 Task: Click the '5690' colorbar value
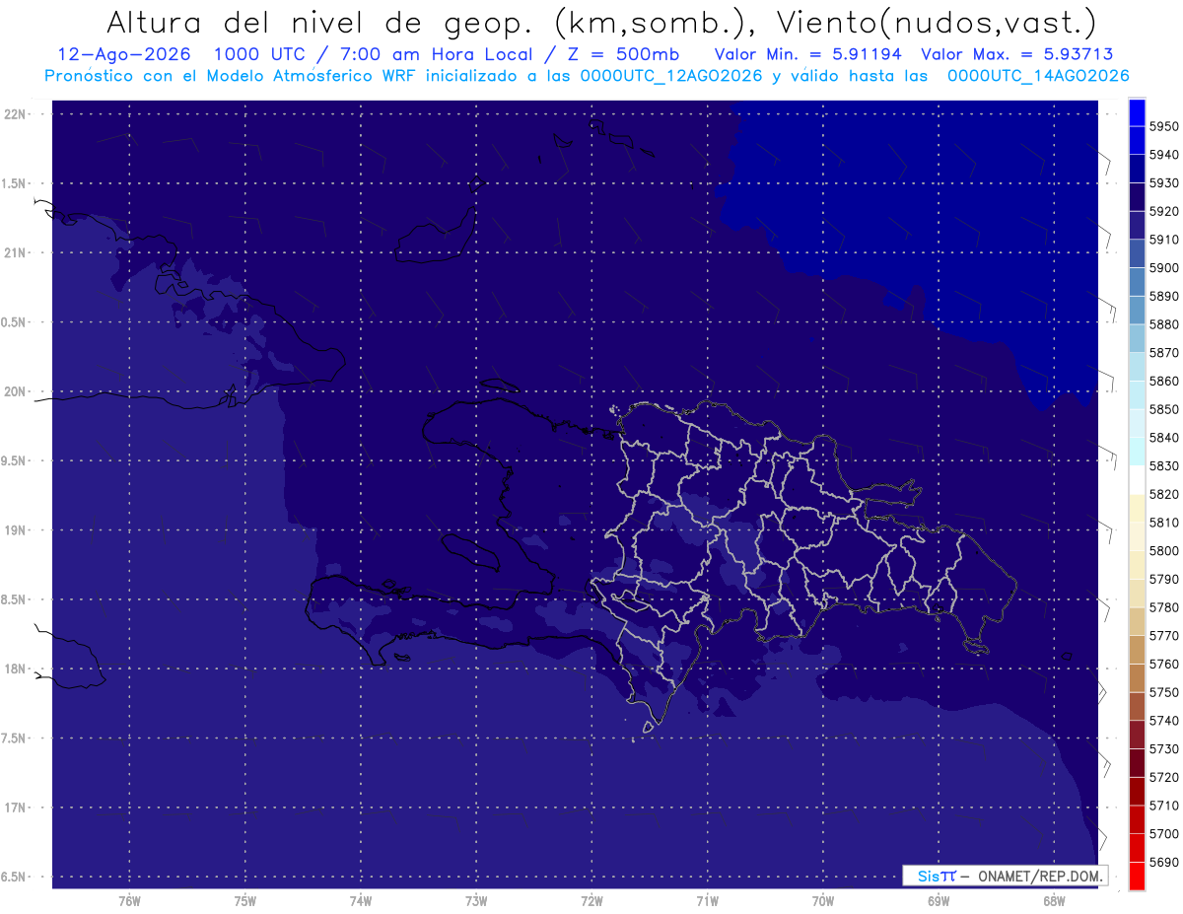click(1164, 862)
